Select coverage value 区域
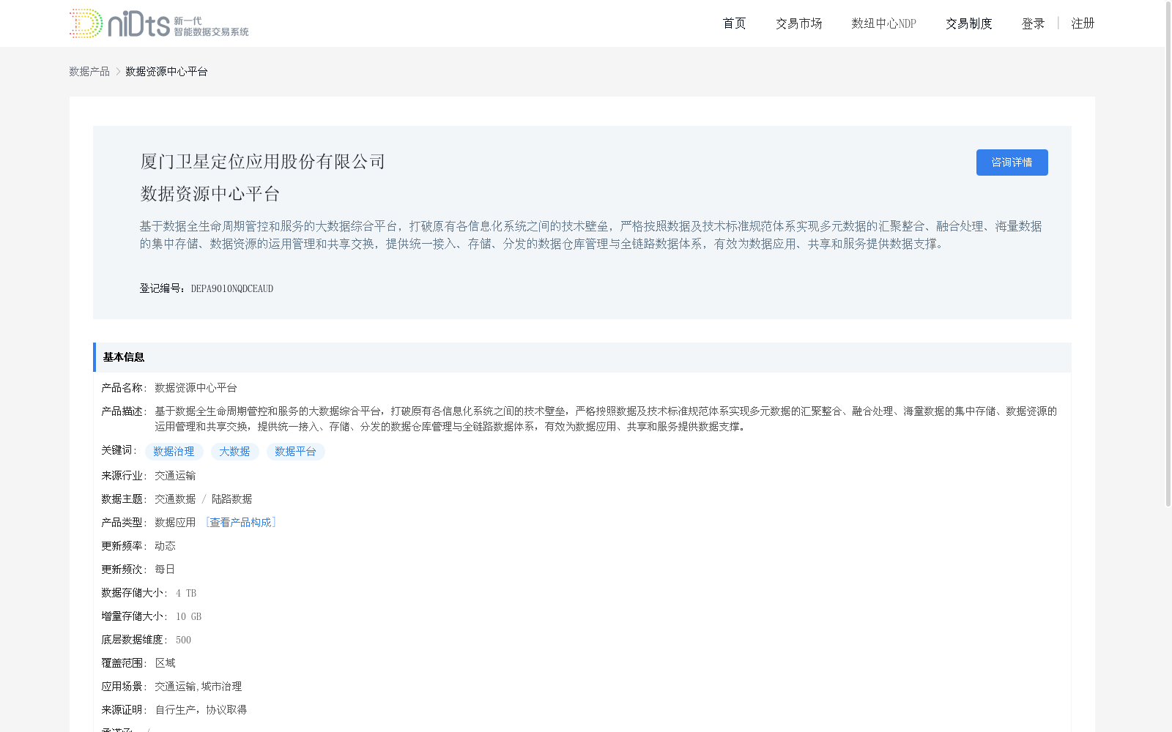Screen dimensions: 1172x732 (x=165, y=663)
